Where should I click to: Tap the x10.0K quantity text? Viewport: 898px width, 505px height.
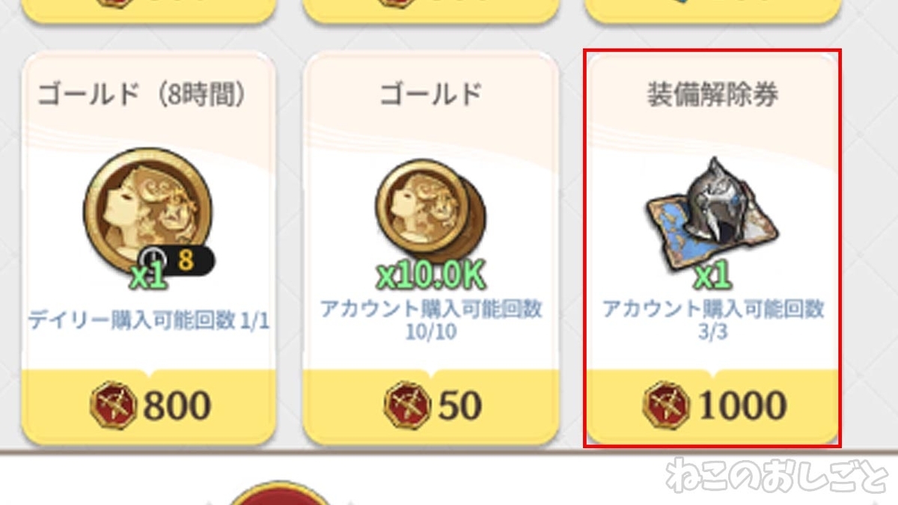431,277
